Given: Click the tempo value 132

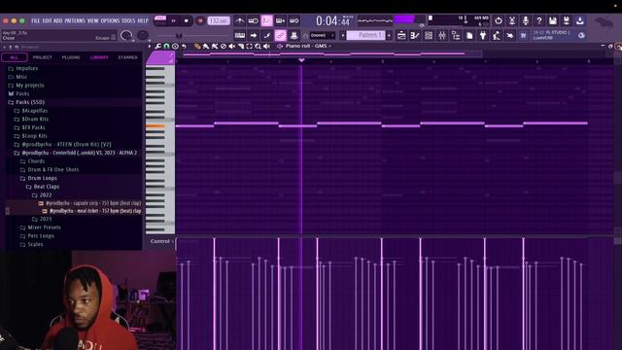Looking at the screenshot, I should (219, 20).
